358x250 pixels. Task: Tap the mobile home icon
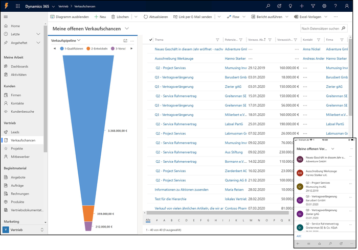tap(320, 244)
